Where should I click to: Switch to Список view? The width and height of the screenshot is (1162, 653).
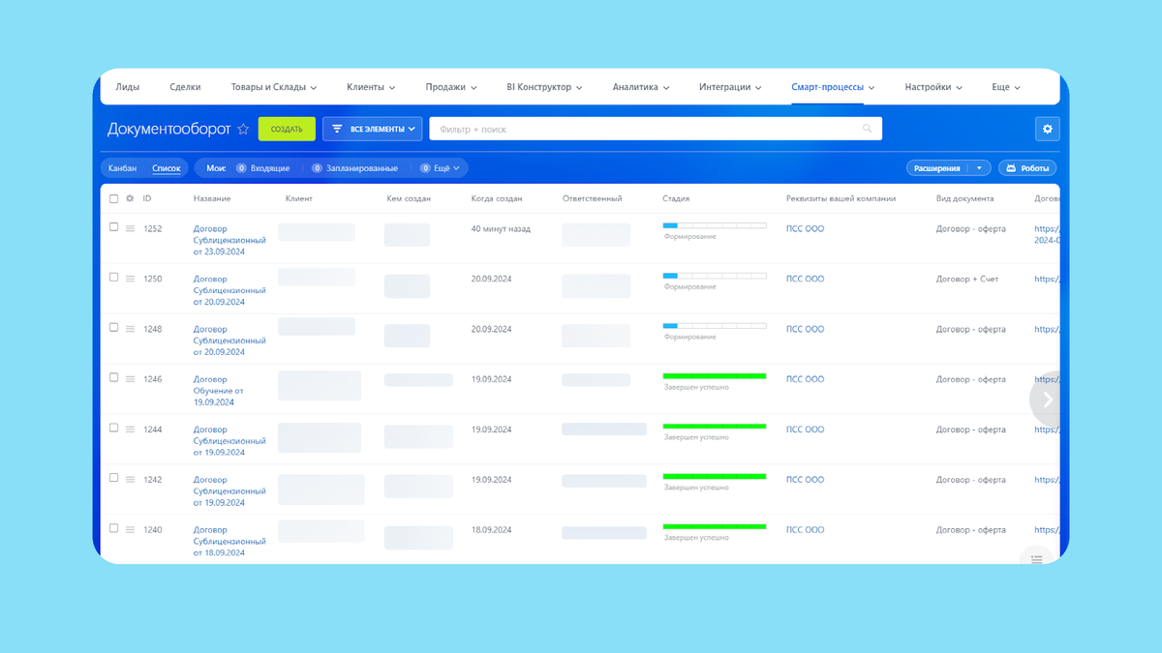(x=167, y=168)
